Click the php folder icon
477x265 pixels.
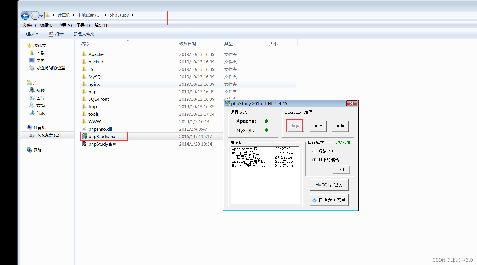[x=84, y=91]
